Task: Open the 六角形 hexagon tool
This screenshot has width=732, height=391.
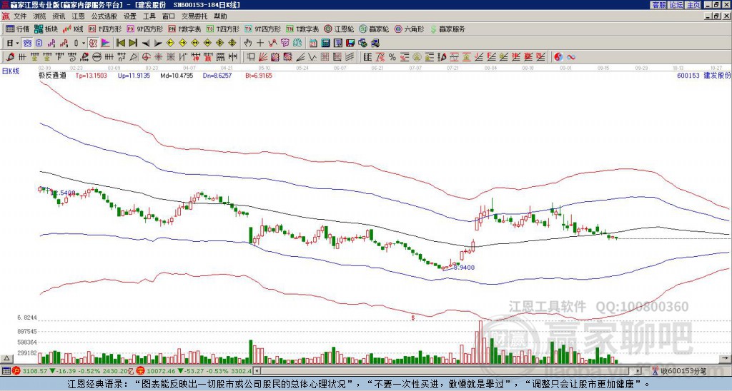Action: coord(409,29)
